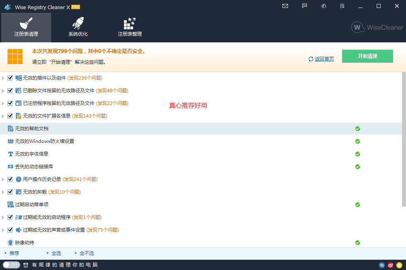
Task: Expand 过期或无效的声音或事件设置 results
Action: (x=3, y=230)
